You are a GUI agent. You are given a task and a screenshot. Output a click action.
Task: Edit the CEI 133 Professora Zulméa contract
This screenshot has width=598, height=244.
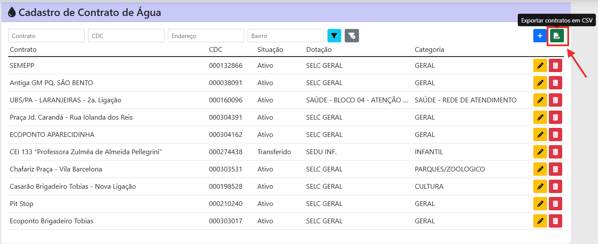(540, 152)
